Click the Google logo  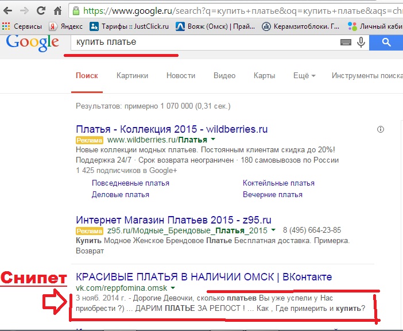click(x=33, y=43)
